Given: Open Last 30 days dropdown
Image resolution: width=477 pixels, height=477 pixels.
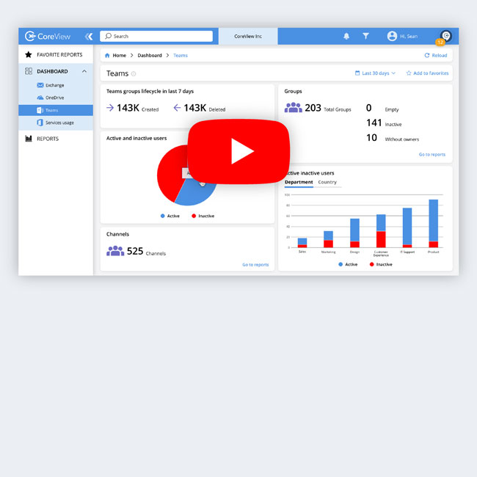Looking at the screenshot, I should (376, 73).
